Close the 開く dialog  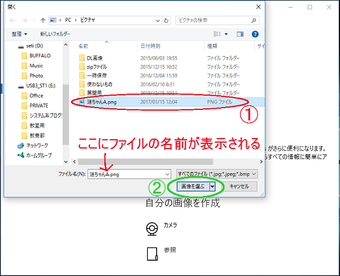pyautogui.click(x=259, y=7)
